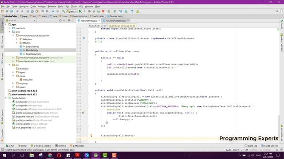Click the Help question mark icon
This screenshot has width=284, height=159.
[x=132, y=11]
